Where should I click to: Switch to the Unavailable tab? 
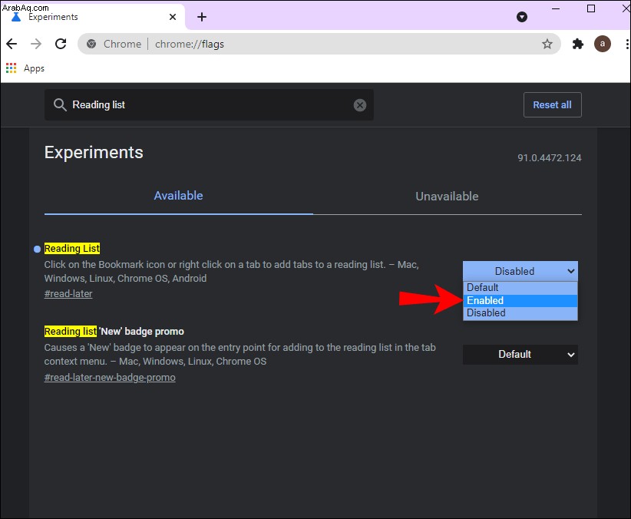(x=447, y=197)
